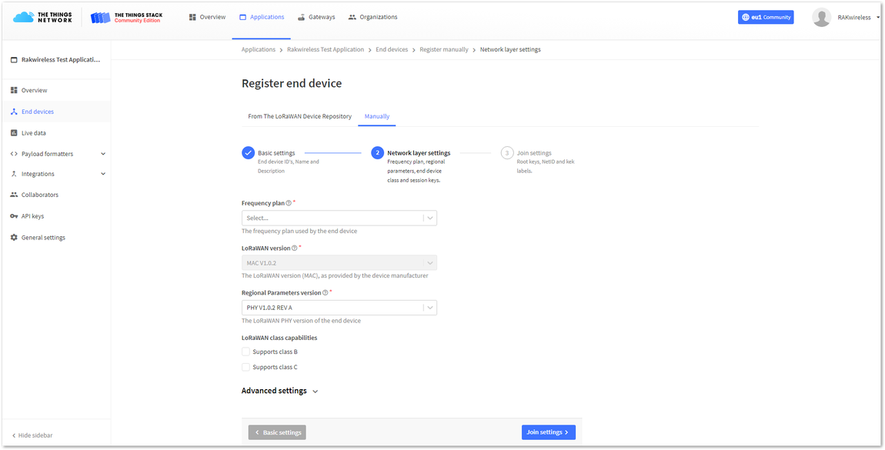This screenshot has height=450, width=885.
Task: Click the Organizations people icon in top navigation
Action: pos(352,17)
